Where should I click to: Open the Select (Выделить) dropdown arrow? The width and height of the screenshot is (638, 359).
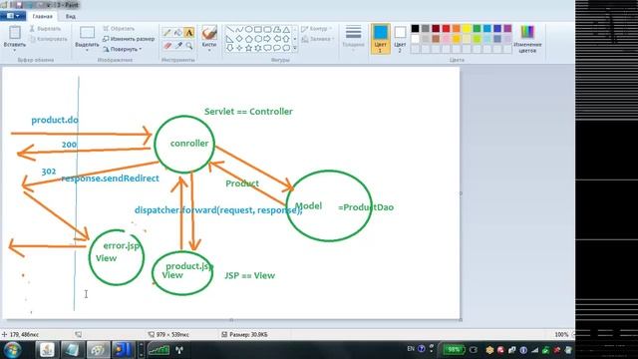87,50
